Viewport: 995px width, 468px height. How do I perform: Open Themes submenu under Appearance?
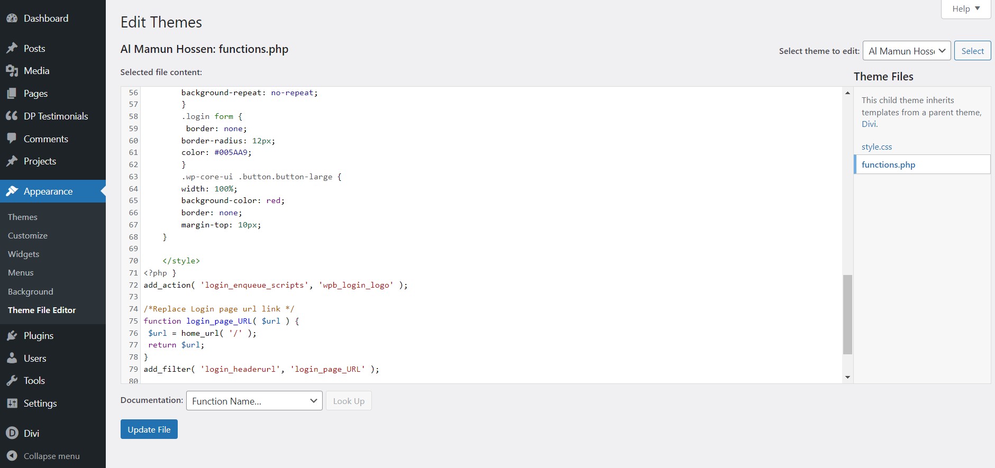23,217
